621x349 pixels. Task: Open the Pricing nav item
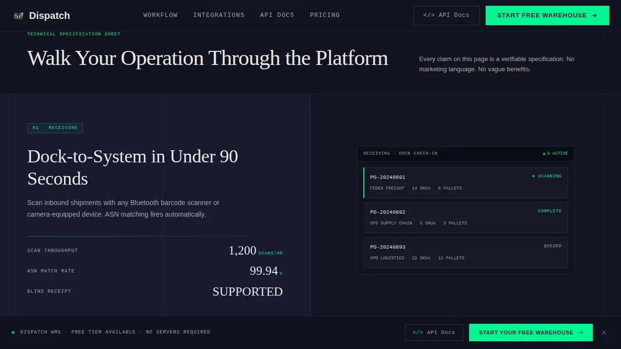325,15
